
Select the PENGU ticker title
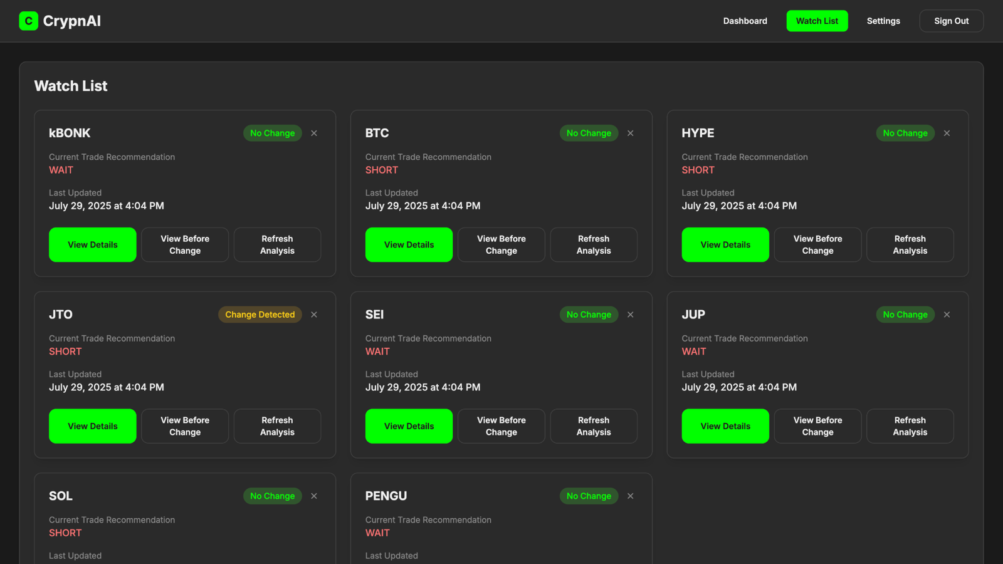386,496
